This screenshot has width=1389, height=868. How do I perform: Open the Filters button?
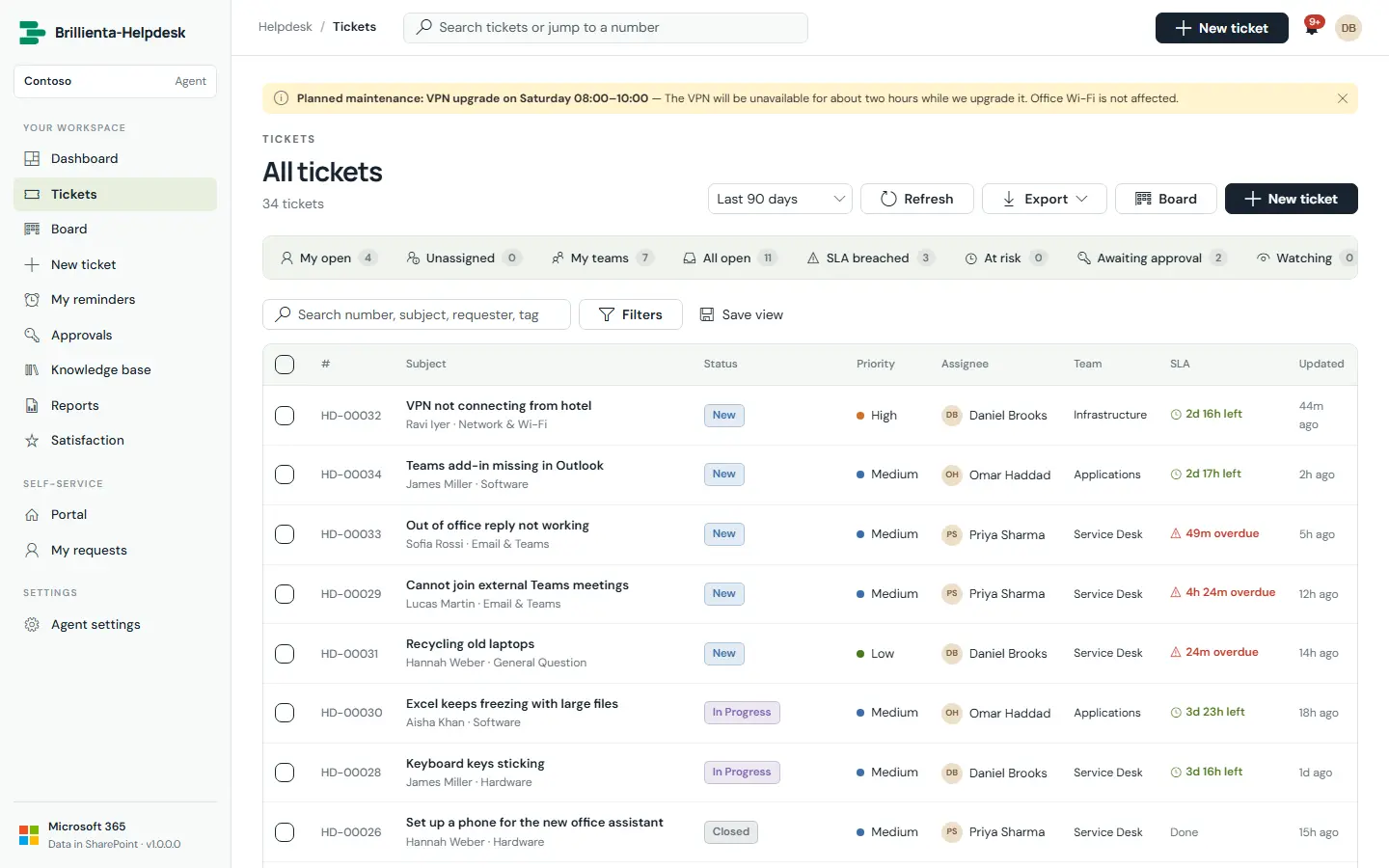[x=631, y=314]
